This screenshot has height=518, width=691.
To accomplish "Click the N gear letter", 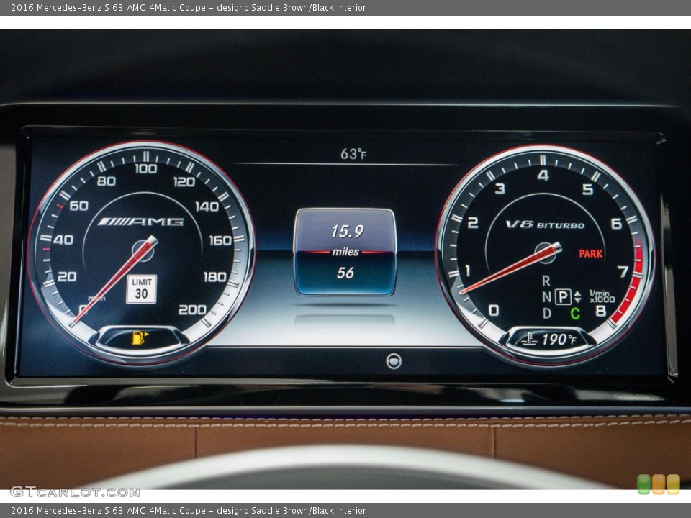I will (546, 297).
